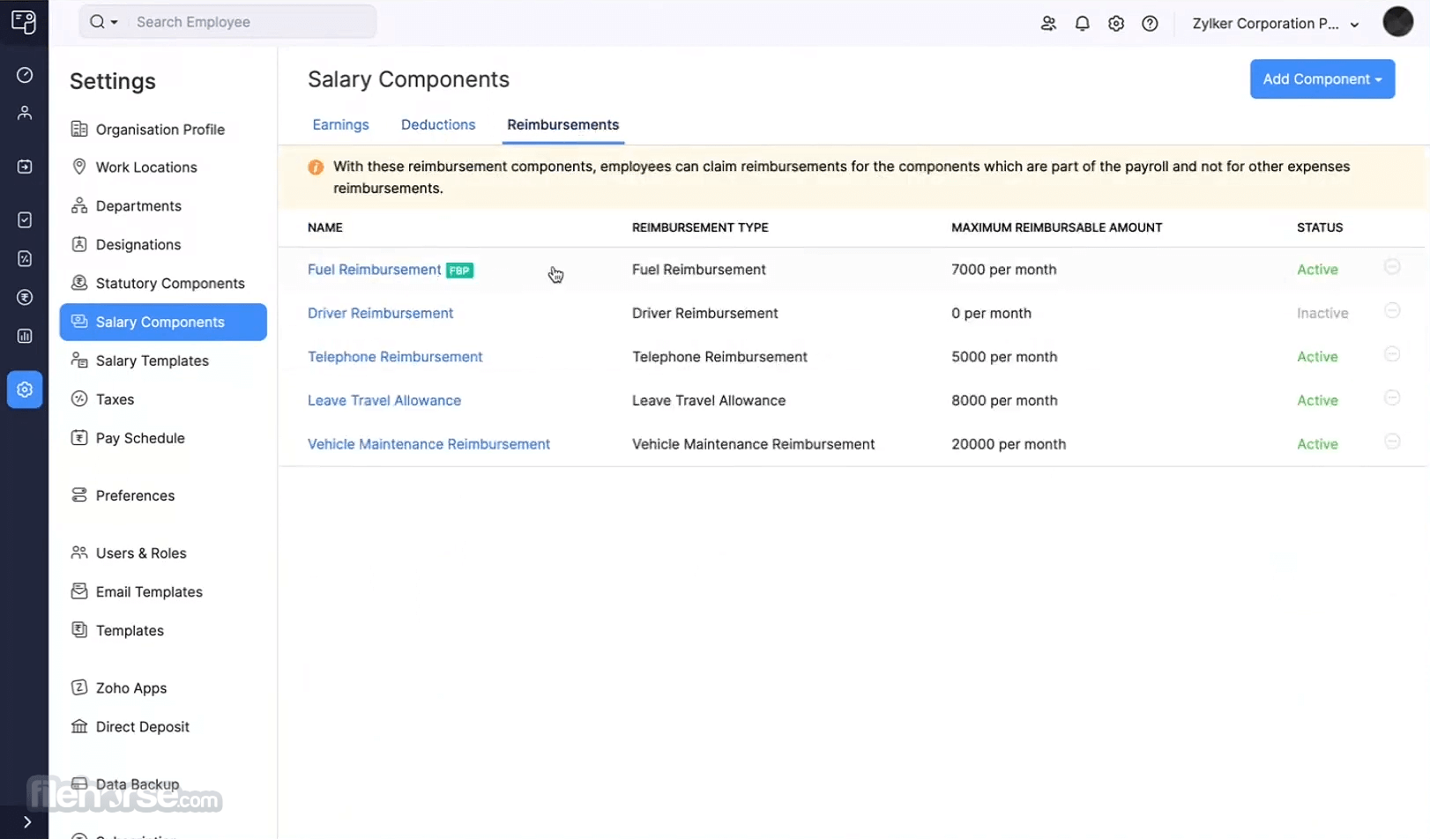Switch to the Earnings tab
Screen dimensions: 1430x839
(340, 125)
